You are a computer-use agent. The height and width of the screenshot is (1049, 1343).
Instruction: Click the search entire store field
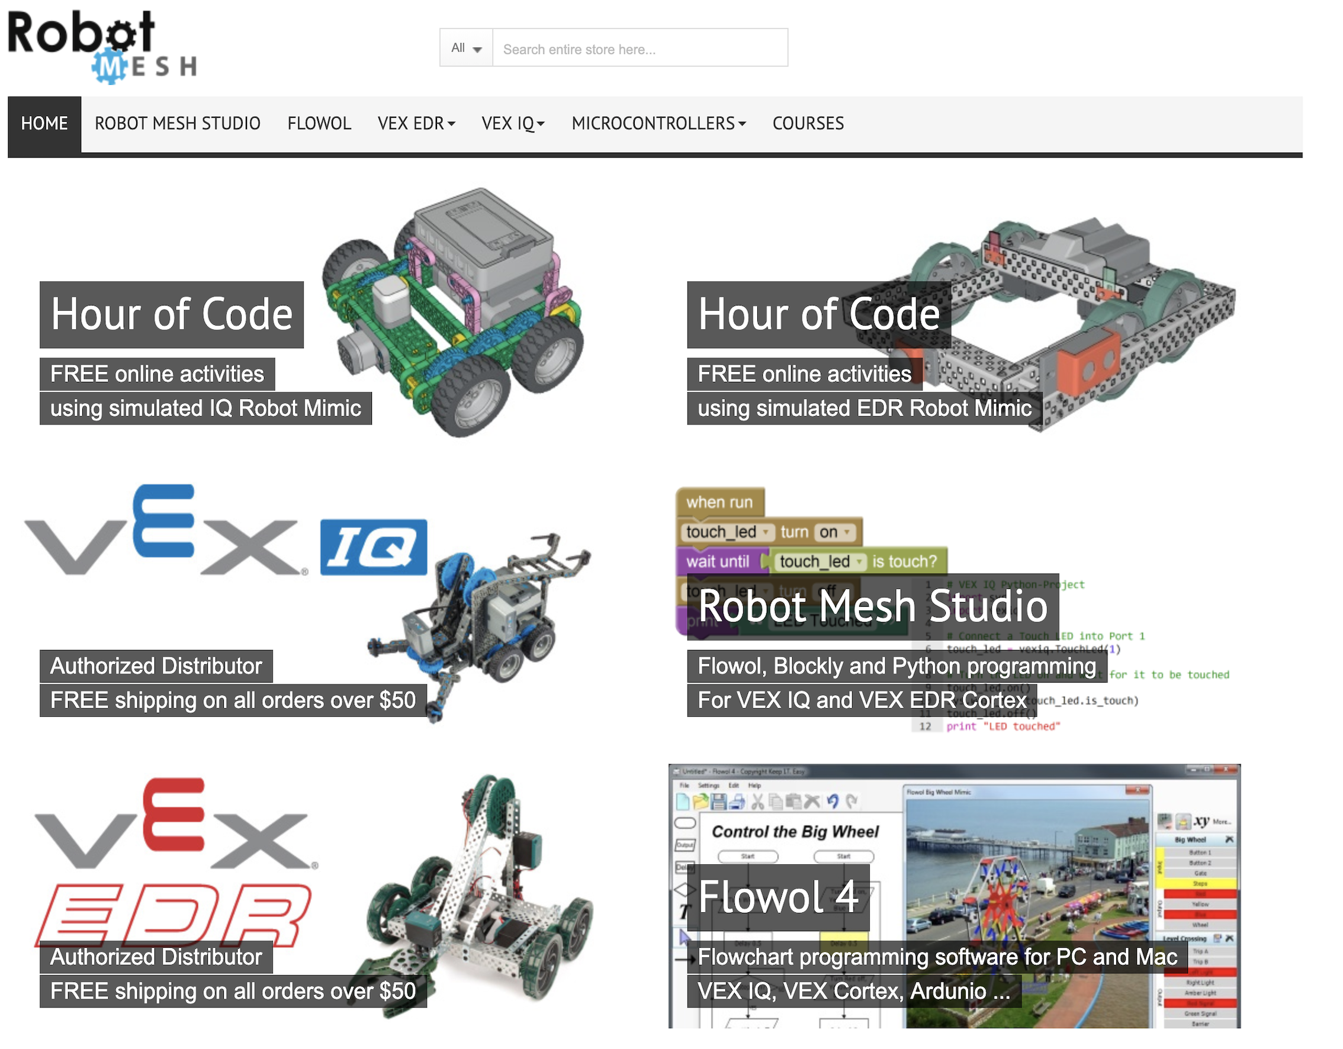coord(640,49)
